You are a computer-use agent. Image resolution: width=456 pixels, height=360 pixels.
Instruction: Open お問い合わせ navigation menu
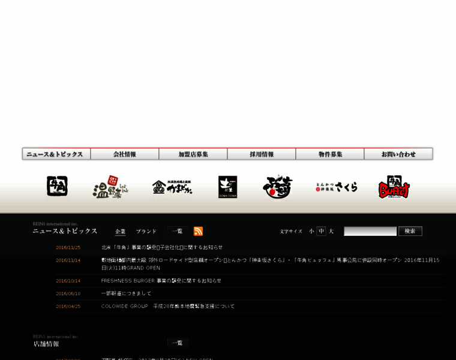pyautogui.click(x=398, y=154)
